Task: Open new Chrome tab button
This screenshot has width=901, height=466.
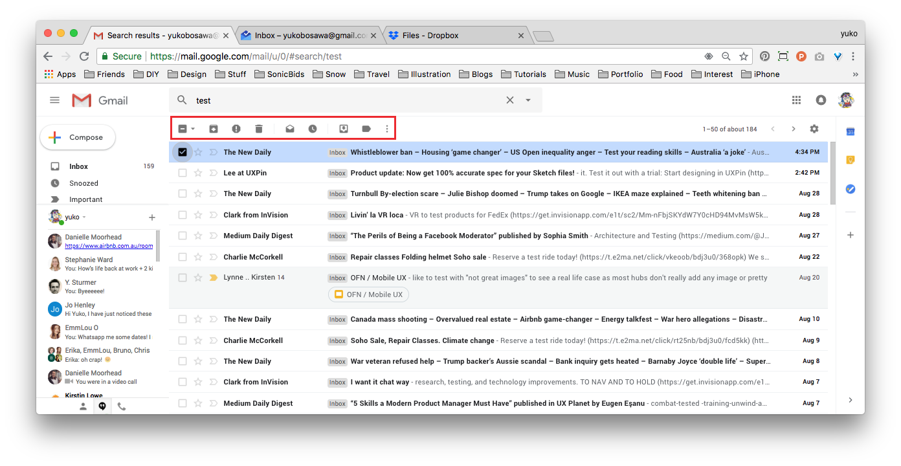Action: (x=542, y=36)
